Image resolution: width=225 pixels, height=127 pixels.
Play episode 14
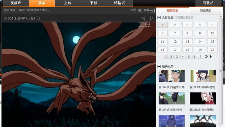tap(200, 42)
